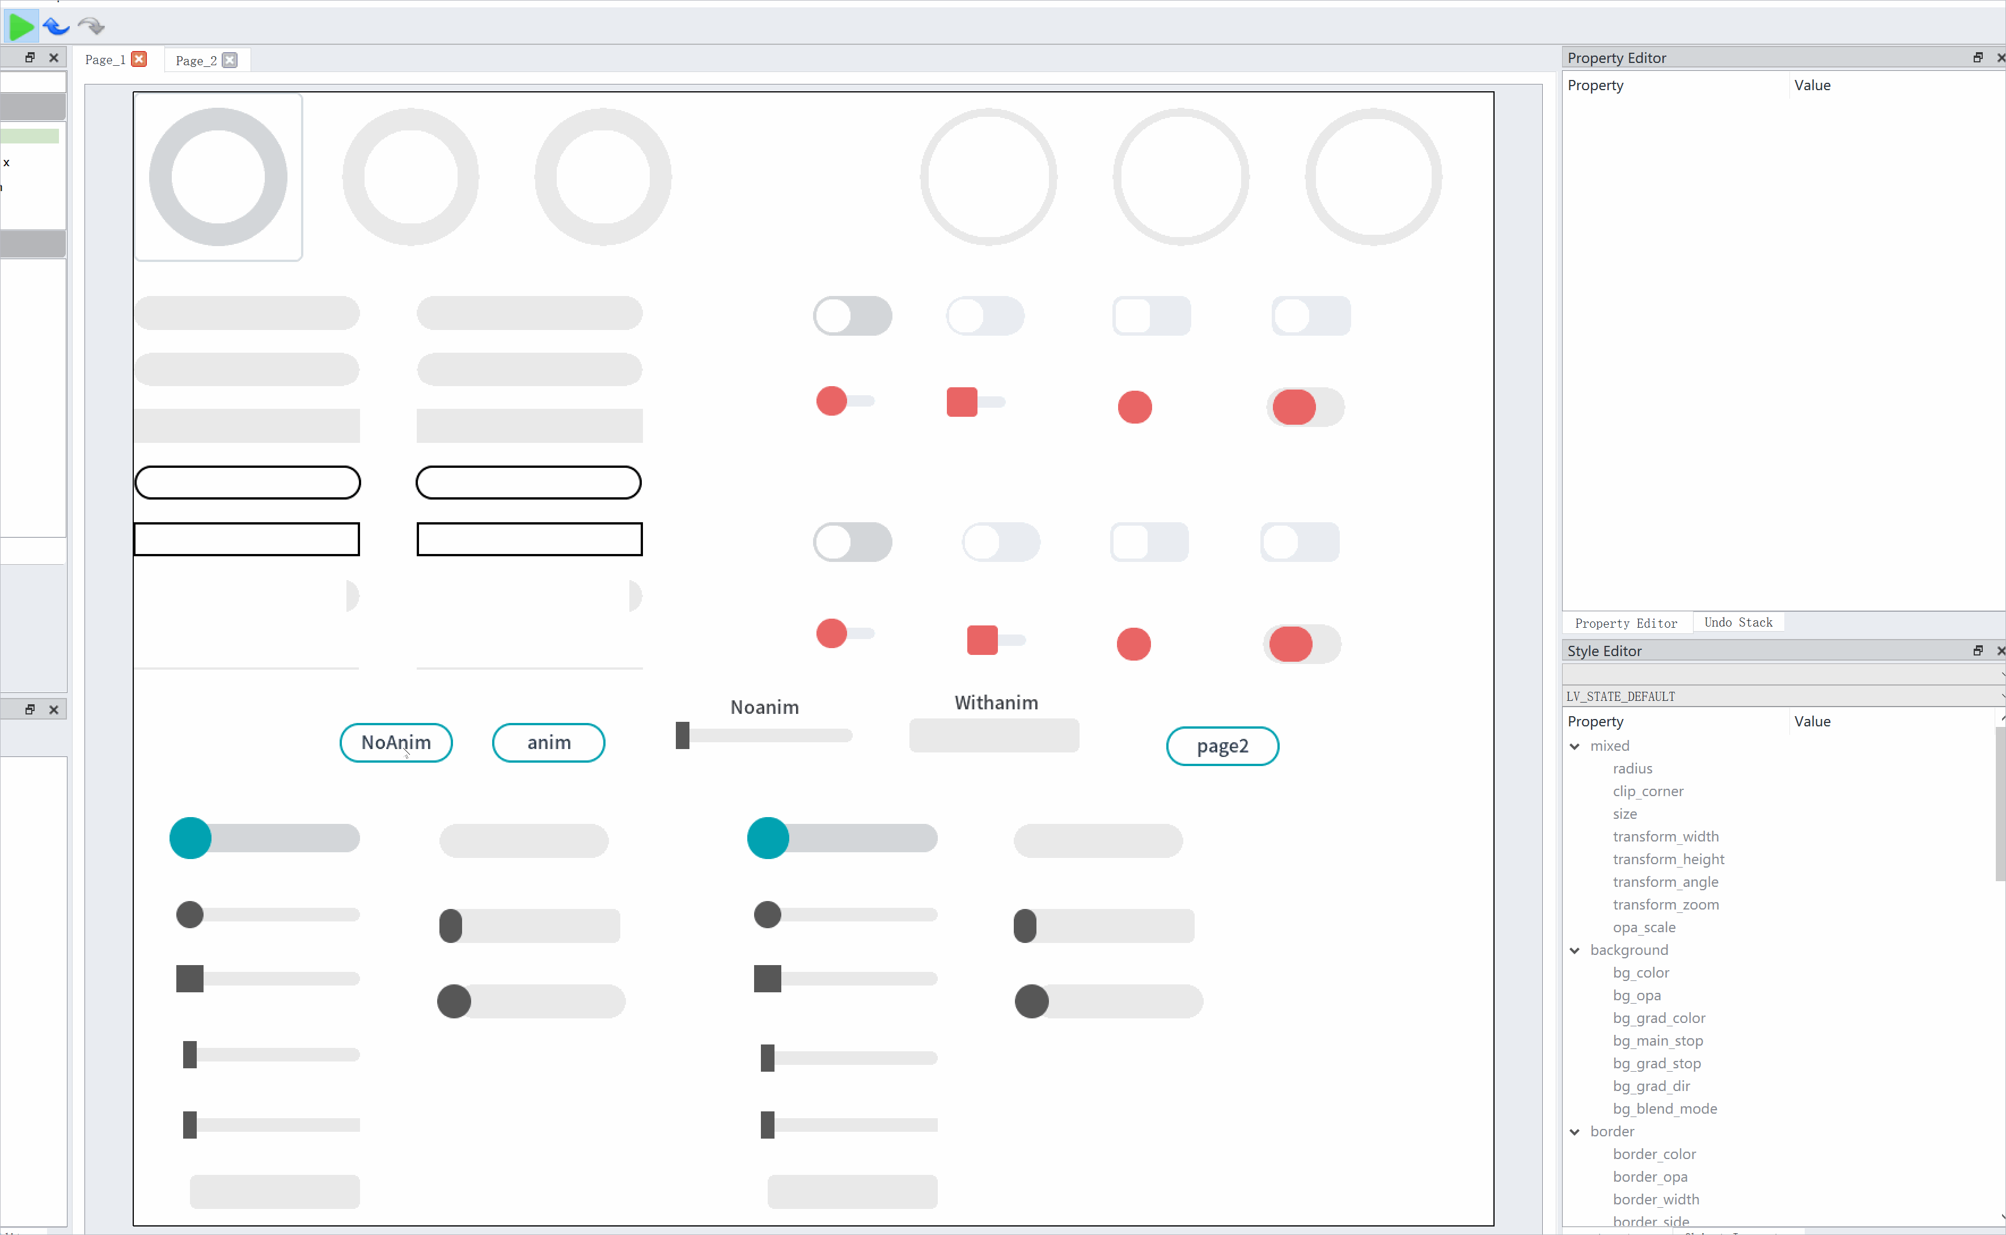Screen dimensions: 2006x1235
Task: Float the Property Editor panel
Action: tap(1978, 57)
